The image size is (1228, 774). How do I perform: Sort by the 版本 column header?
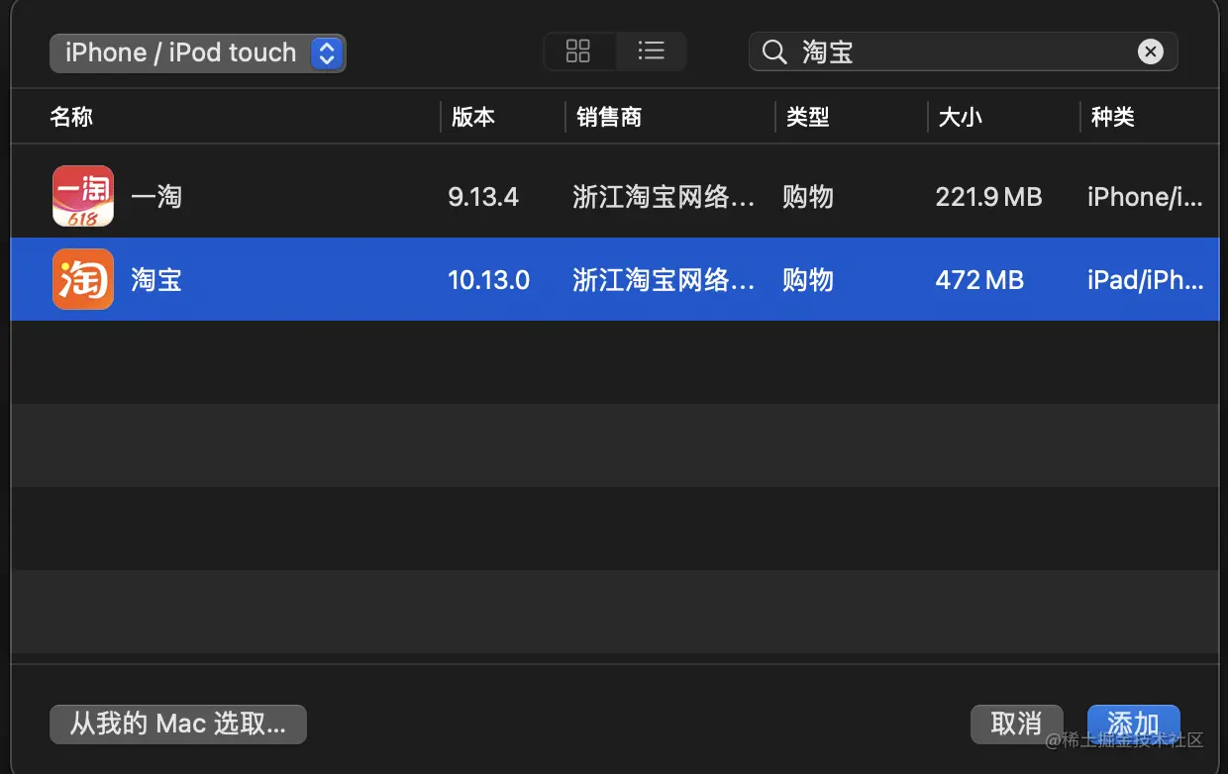(472, 117)
